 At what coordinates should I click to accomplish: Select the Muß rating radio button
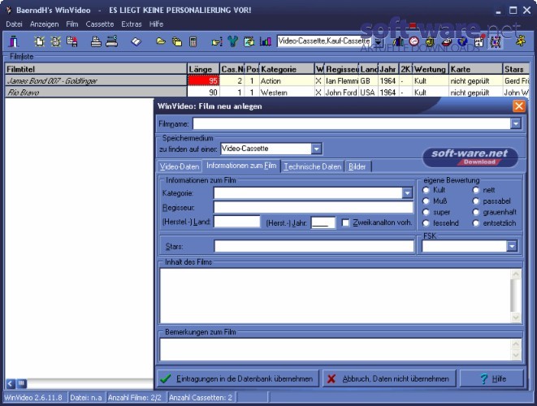click(x=426, y=201)
